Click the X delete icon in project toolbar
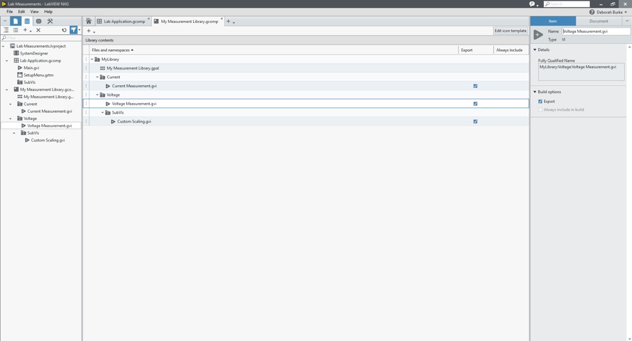The height and width of the screenshot is (341, 632). click(x=38, y=30)
